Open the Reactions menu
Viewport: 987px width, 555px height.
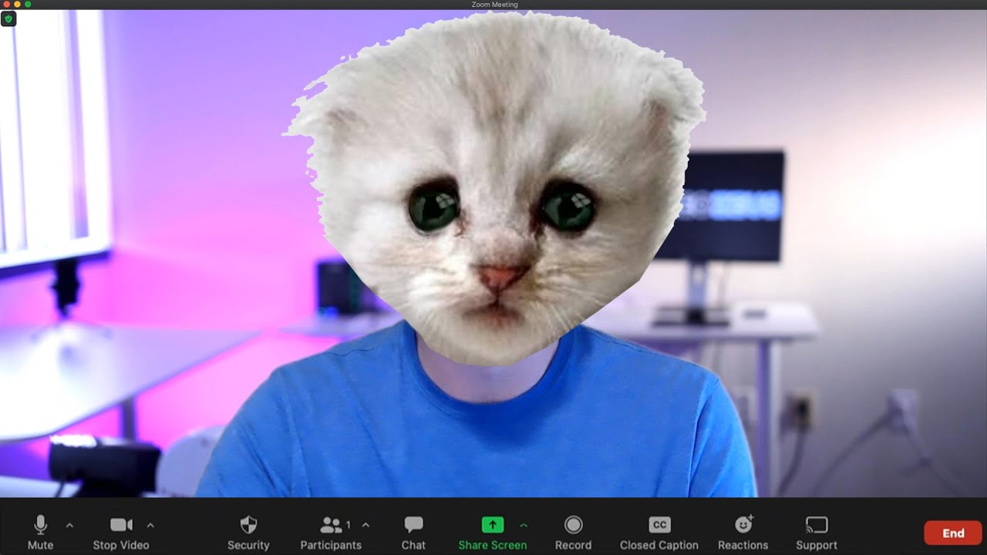(x=743, y=533)
